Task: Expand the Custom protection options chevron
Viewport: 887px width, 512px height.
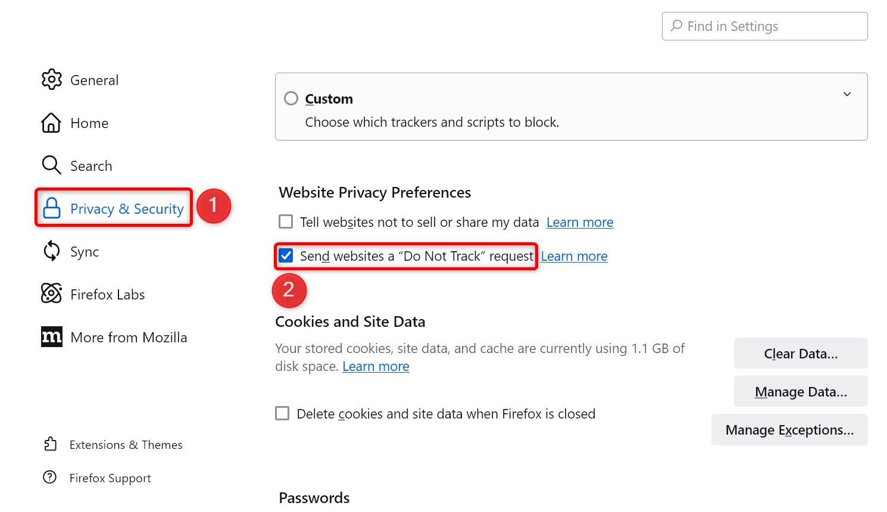Action: (847, 94)
